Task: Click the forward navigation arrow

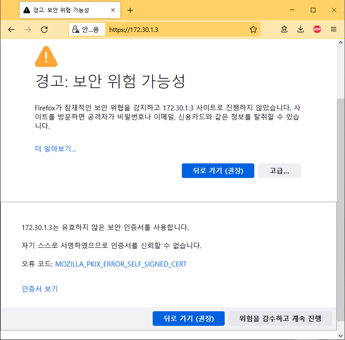Action: tap(28, 29)
